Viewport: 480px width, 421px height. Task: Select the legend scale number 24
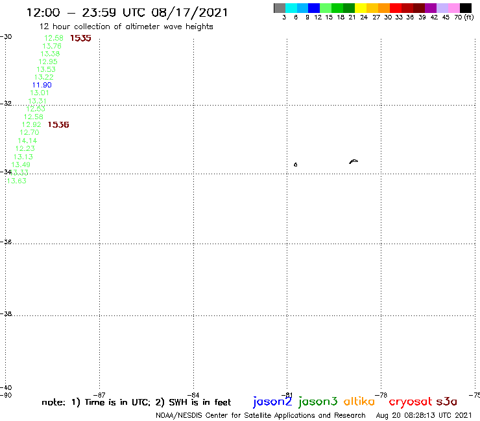click(364, 17)
